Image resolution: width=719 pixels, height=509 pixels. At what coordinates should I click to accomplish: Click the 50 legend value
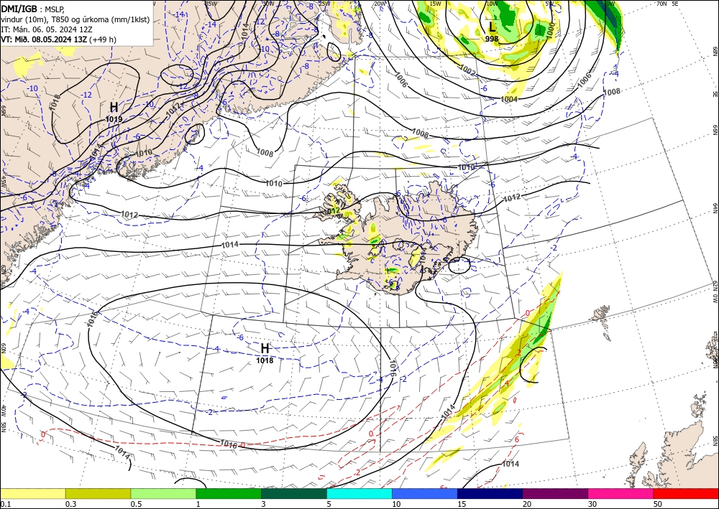(658, 504)
